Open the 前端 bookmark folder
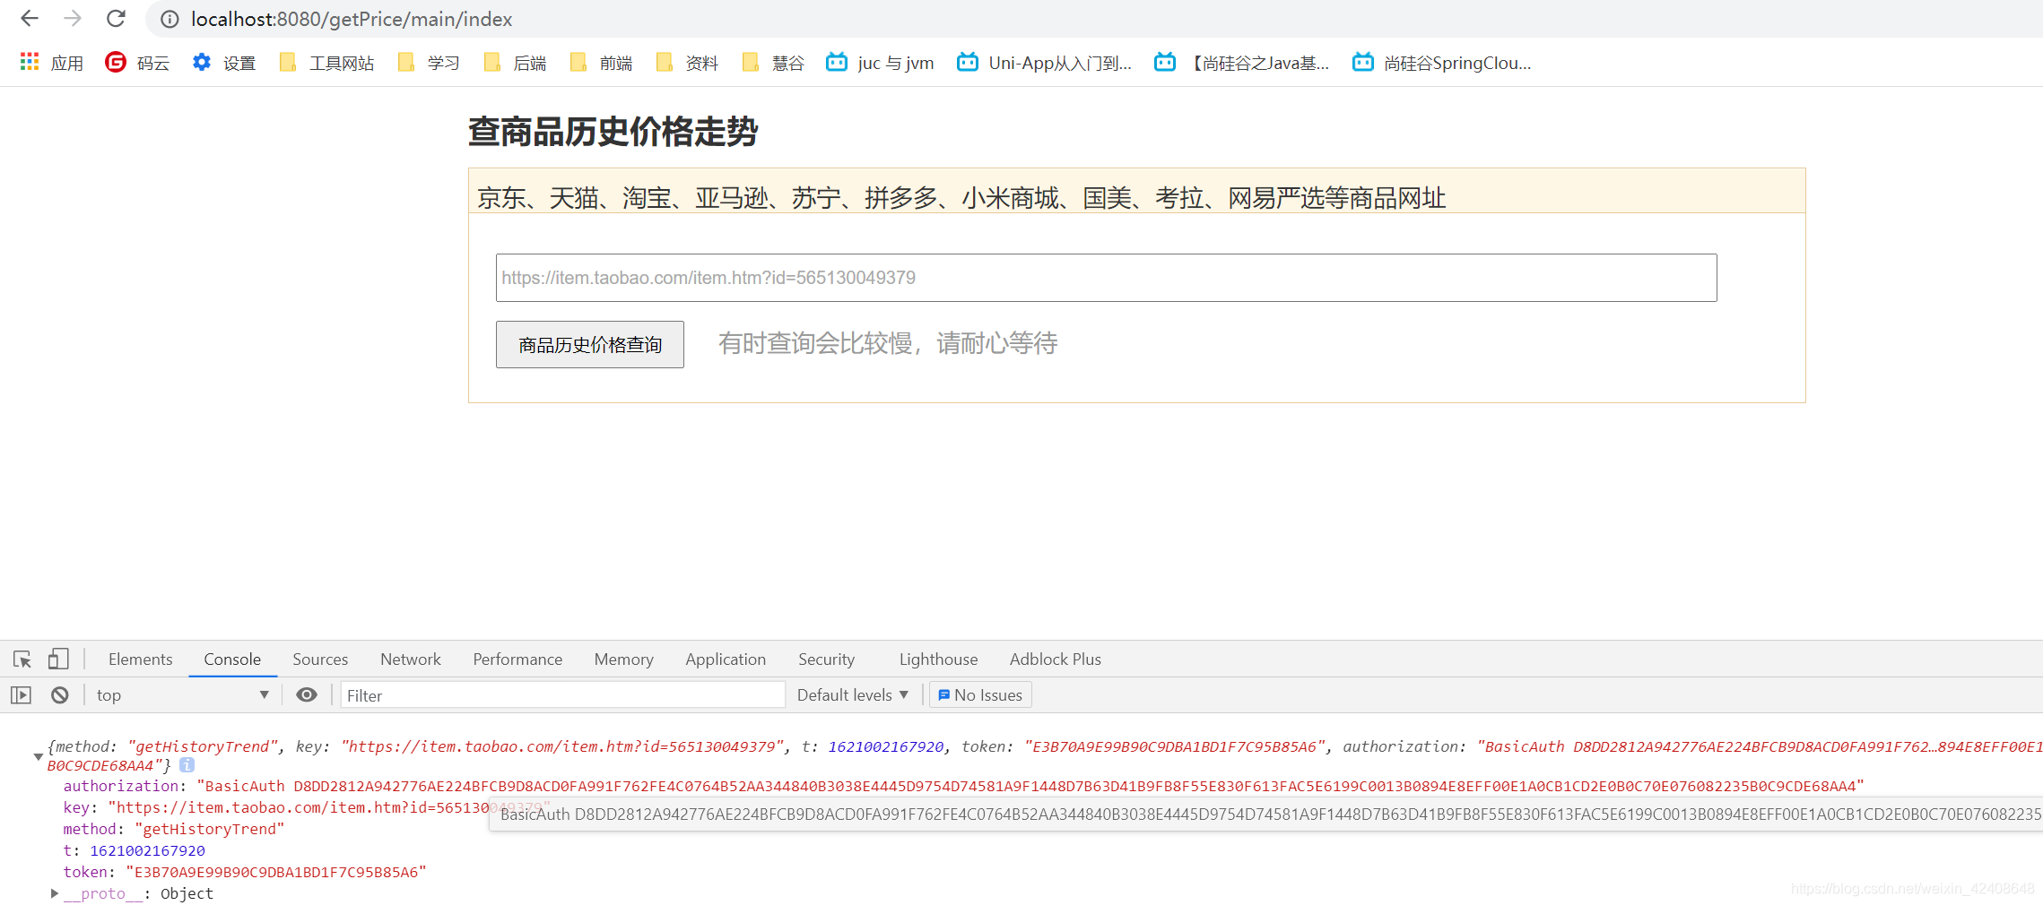Screen dimensions: 2043x905 click(601, 63)
